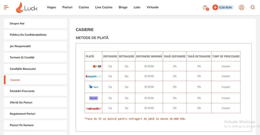260x135 pixels.
Task: Open Pariuri Pe Numere link
Action: point(36,125)
